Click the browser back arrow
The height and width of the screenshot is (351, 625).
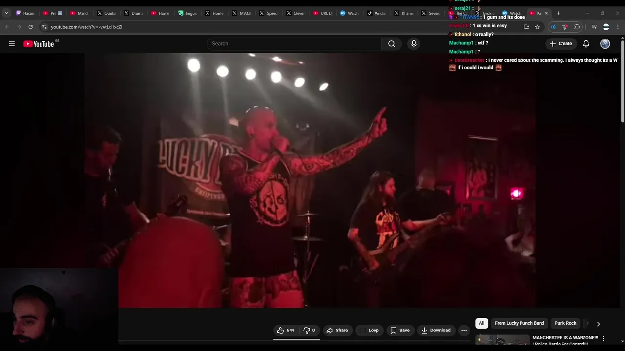(x=7, y=27)
